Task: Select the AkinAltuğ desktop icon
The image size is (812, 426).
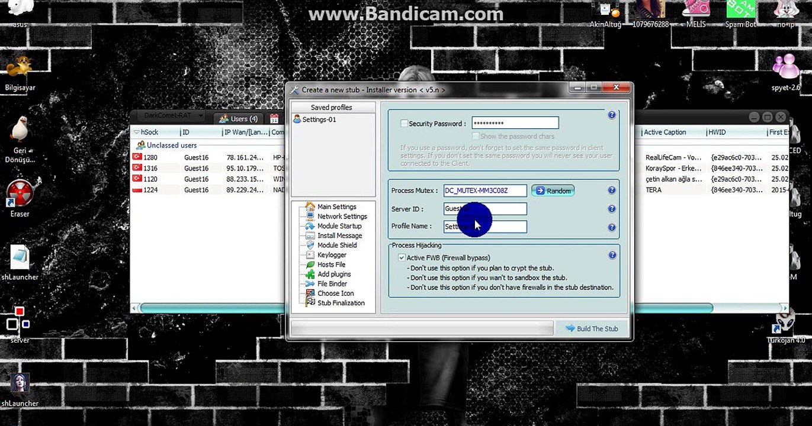Action: [x=605, y=14]
